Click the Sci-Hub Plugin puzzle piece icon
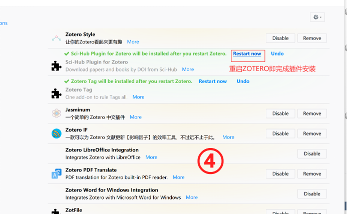Screen dimensions: 347x214 pyautogui.click(x=57, y=65)
